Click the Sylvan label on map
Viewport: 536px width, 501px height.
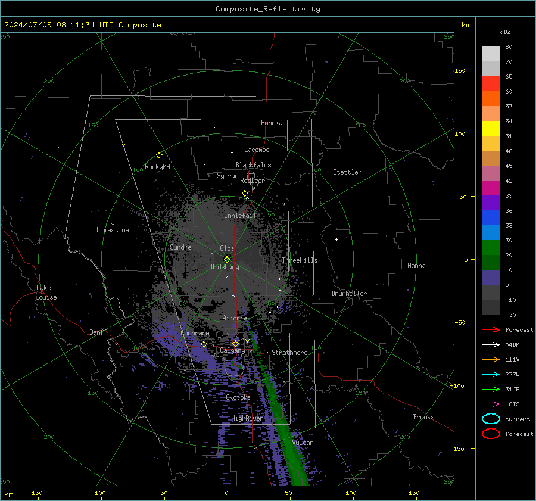coord(228,176)
